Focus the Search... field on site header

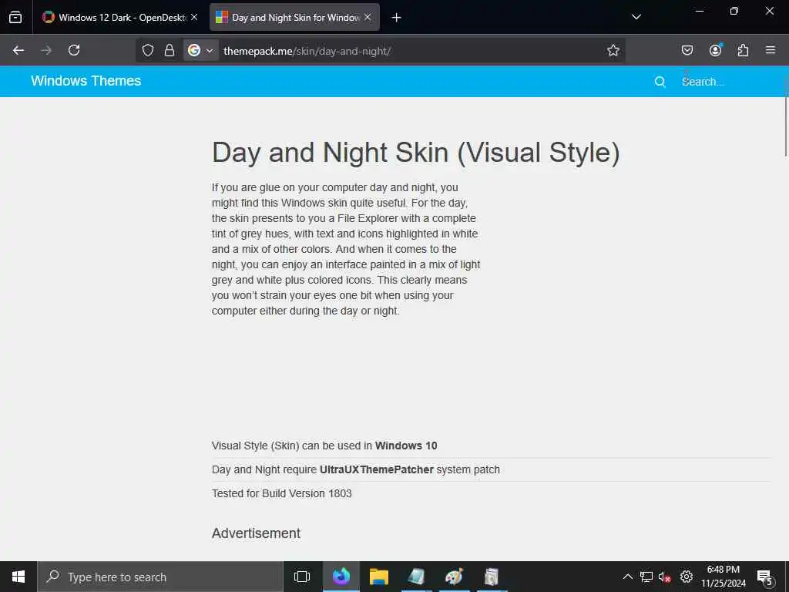tap(724, 82)
